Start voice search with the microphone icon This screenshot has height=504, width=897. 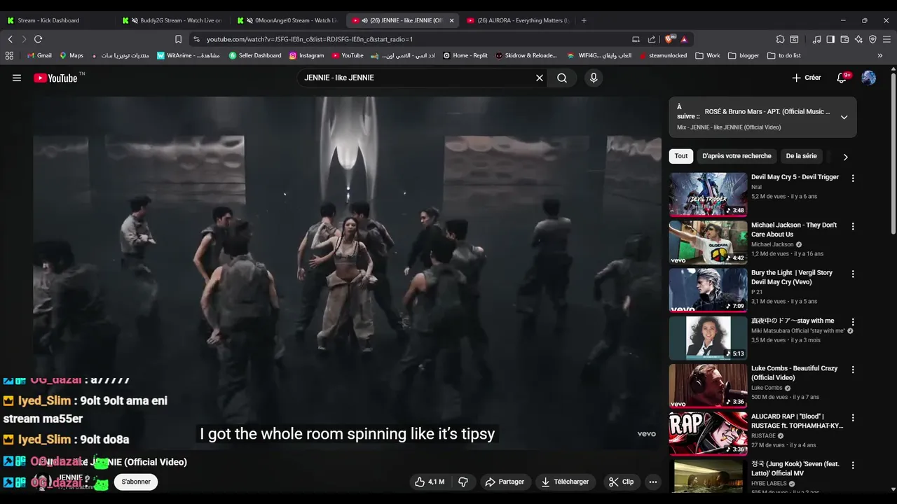click(x=594, y=78)
